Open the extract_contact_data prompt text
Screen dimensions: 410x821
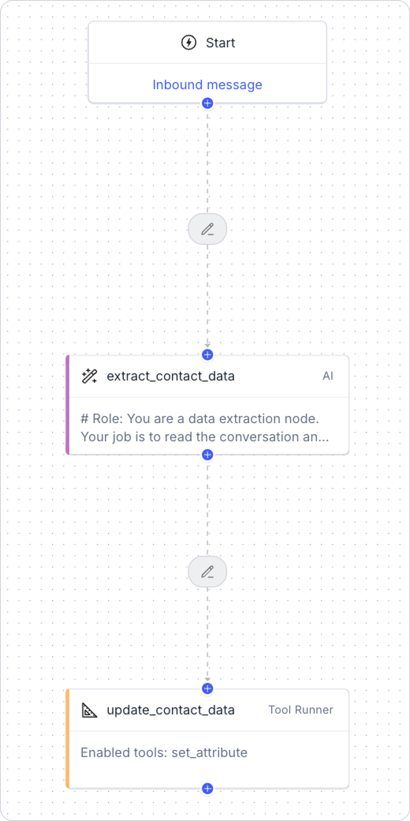click(x=205, y=427)
